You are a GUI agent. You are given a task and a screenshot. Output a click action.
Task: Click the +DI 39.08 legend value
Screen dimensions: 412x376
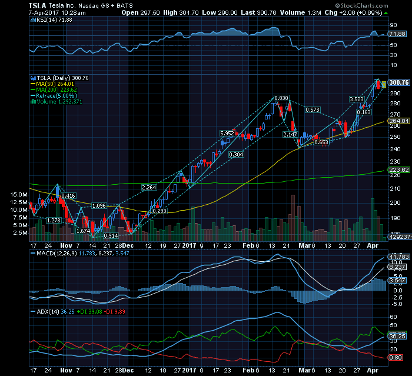point(89,312)
